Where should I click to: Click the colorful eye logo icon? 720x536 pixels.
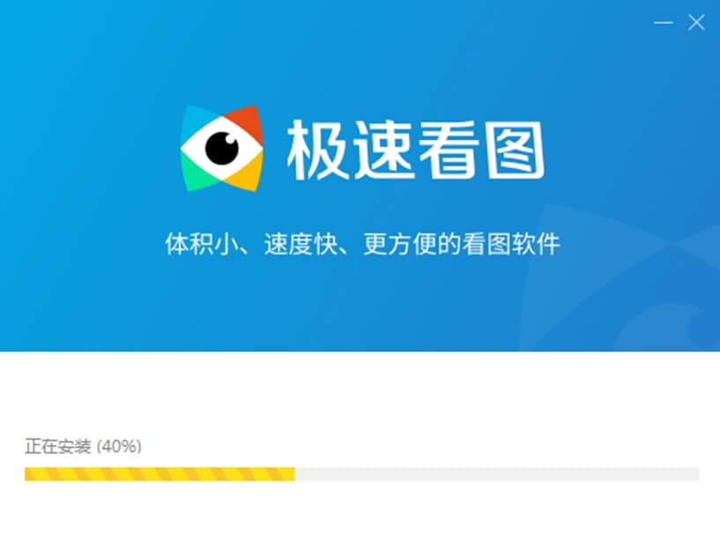click(222, 149)
